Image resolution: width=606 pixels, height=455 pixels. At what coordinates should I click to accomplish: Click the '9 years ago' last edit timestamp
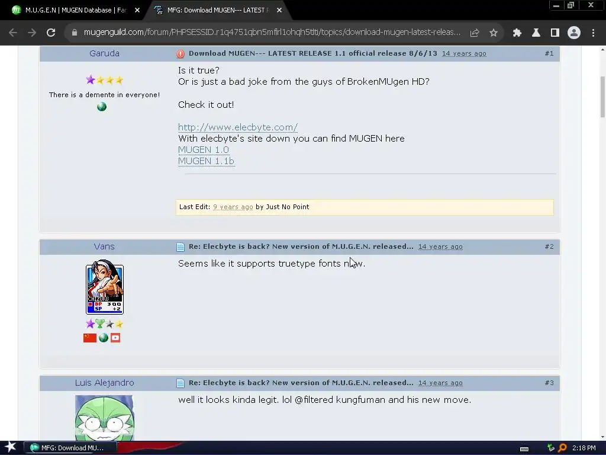[233, 207]
